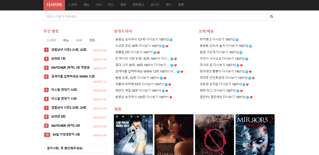
Task: Click the red 다시티비 logo button
Action: coord(54,5)
